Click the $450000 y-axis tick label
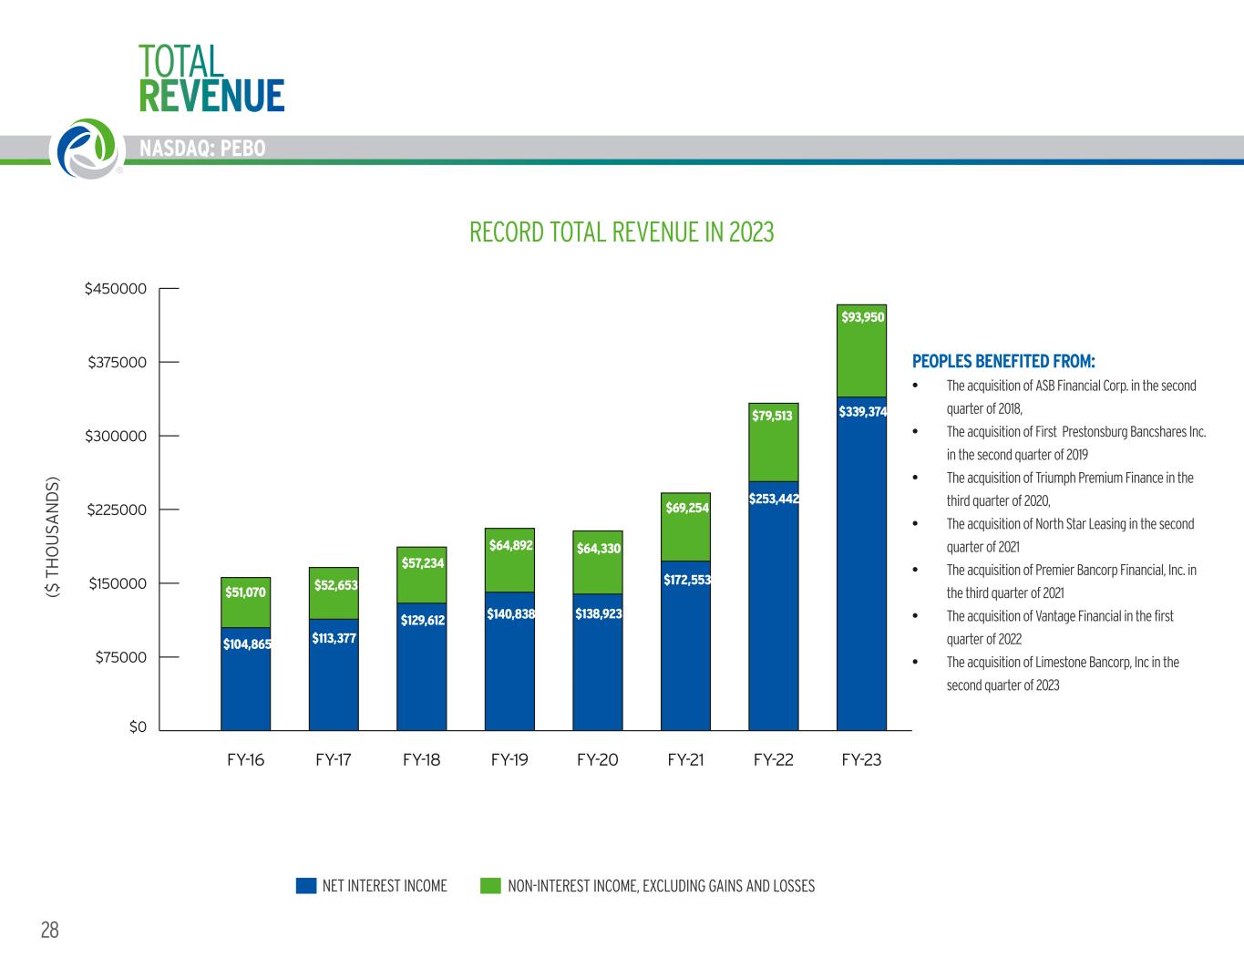This screenshot has height=968, width=1244. pyautogui.click(x=115, y=289)
